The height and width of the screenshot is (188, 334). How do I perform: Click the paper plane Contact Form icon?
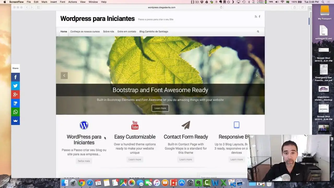coord(186,125)
